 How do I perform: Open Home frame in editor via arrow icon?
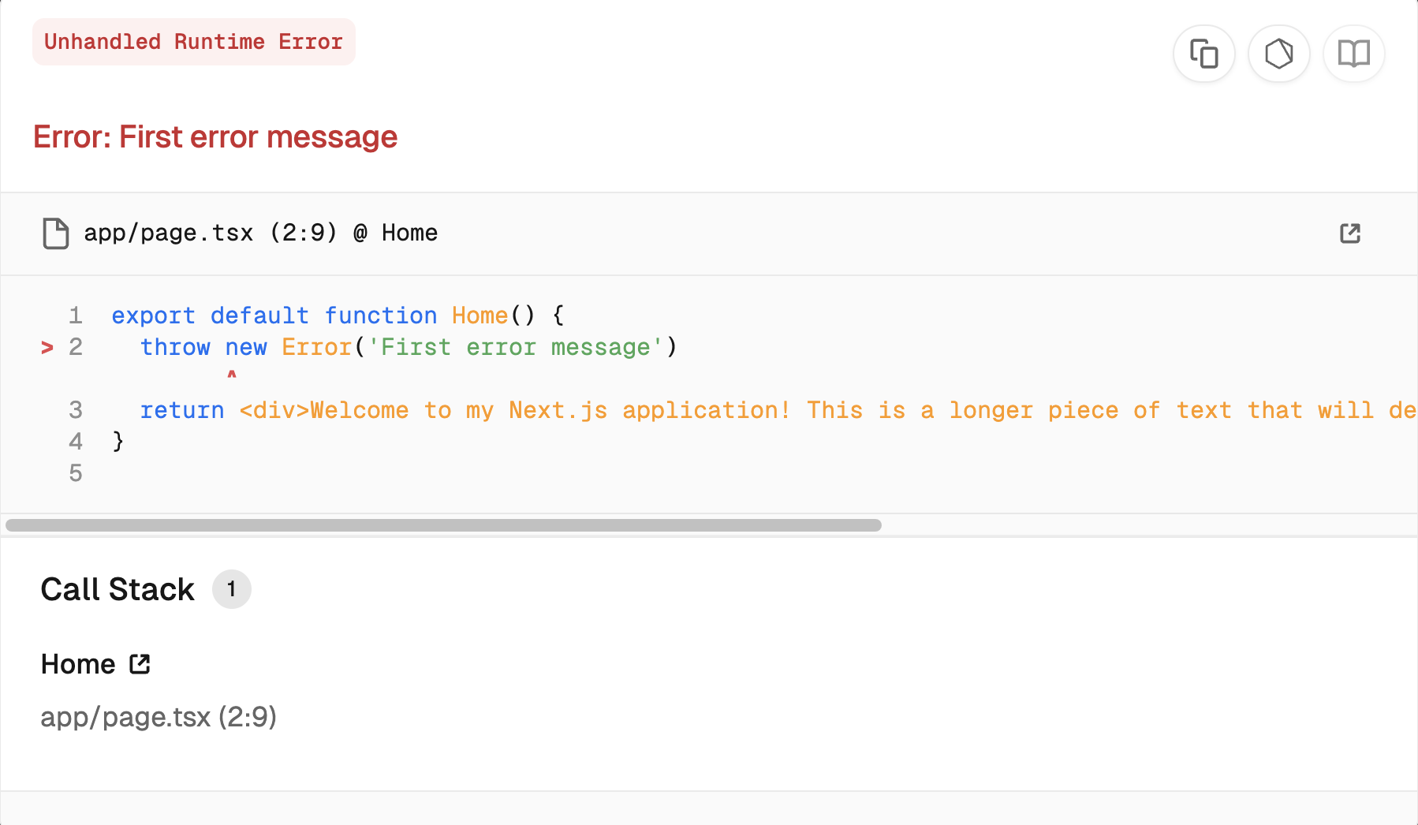pyautogui.click(x=140, y=664)
